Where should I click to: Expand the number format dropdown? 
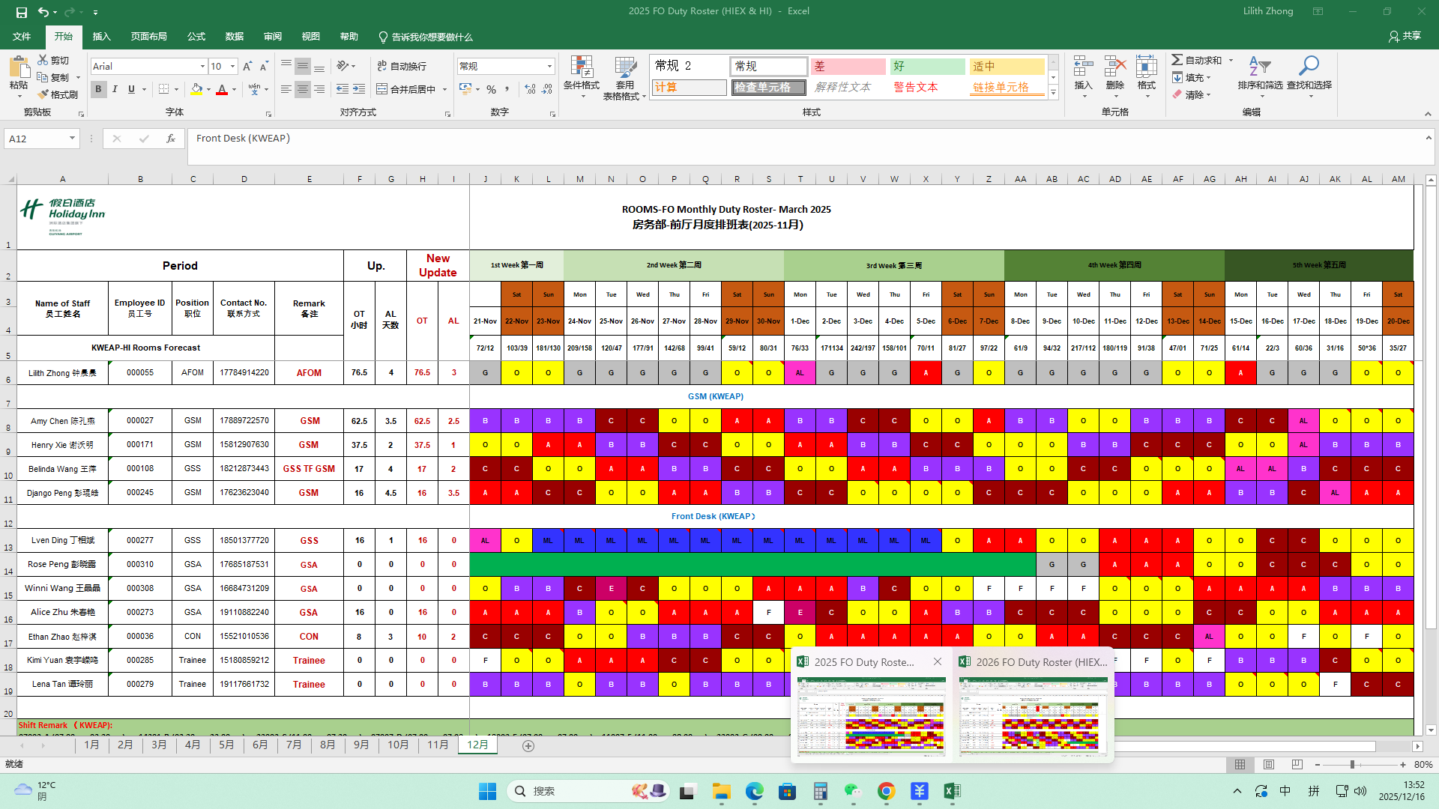point(549,67)
